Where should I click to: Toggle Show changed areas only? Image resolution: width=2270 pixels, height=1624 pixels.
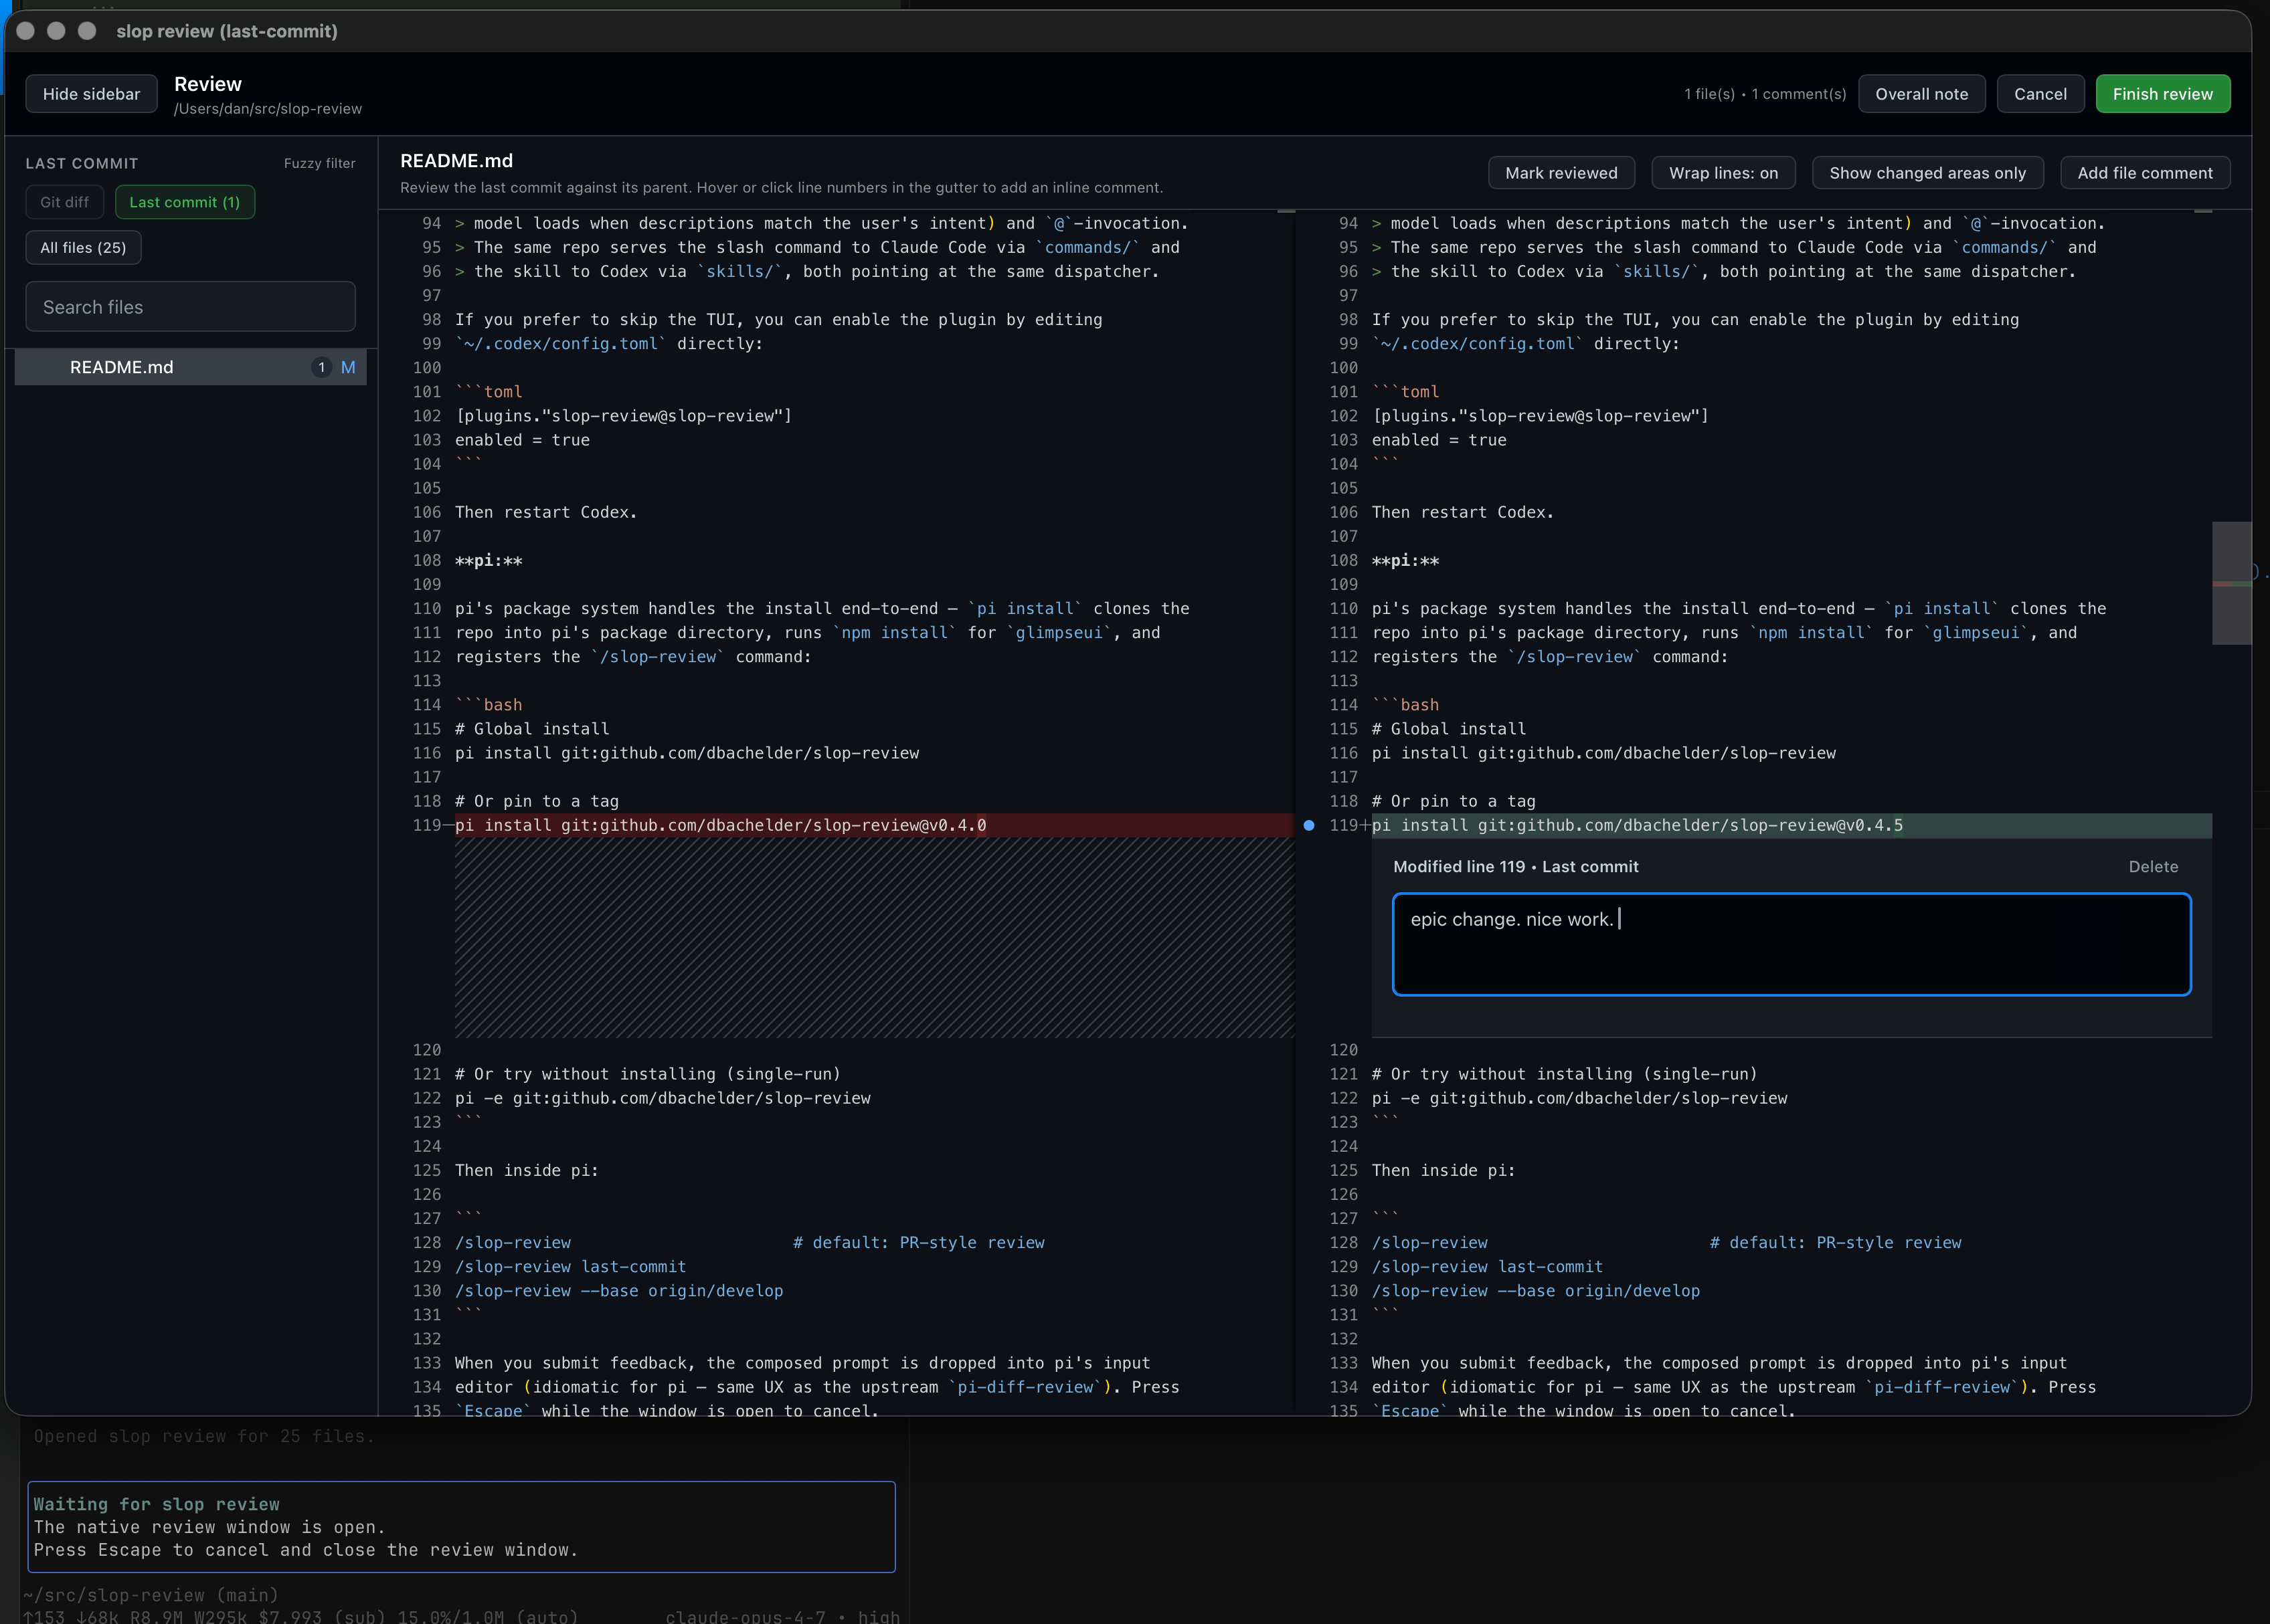[1927, 173]
